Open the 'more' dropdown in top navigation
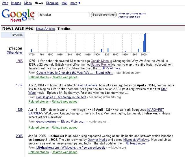The height and width of the screenshot is (157, 185). click(75, 3)
